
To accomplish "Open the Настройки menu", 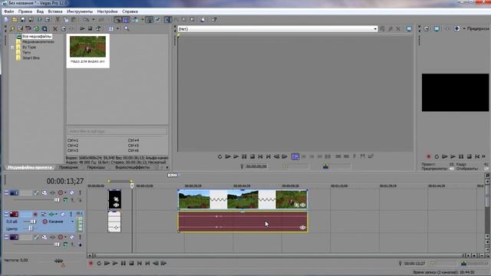I will pyautogui.click(x=107, y=11).
